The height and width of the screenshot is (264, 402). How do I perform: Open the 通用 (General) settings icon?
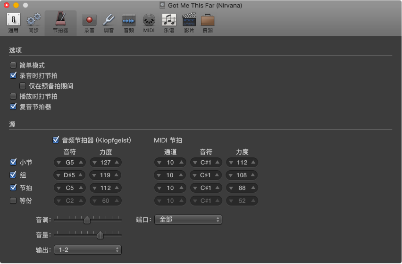13,23
